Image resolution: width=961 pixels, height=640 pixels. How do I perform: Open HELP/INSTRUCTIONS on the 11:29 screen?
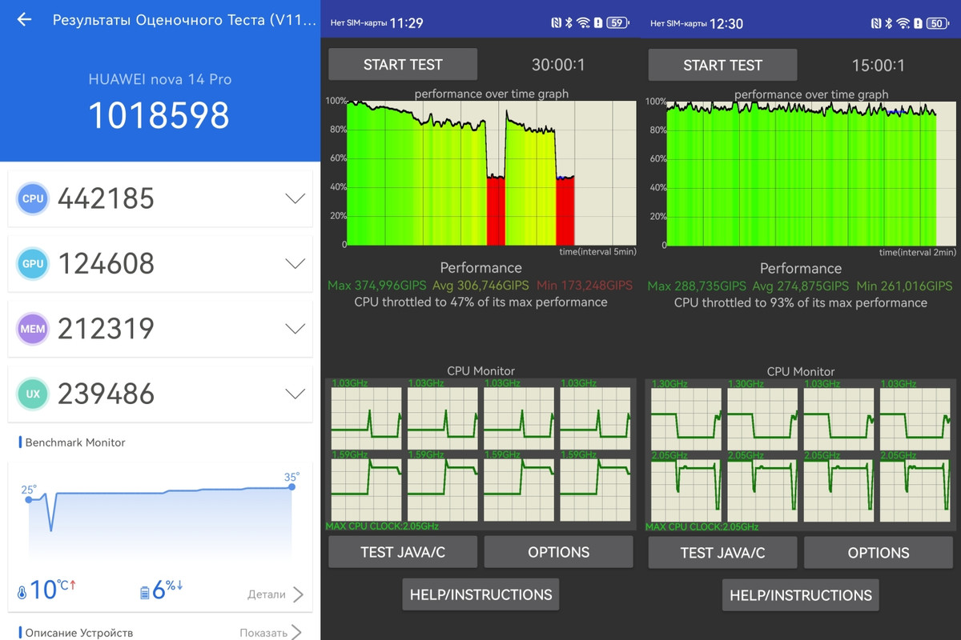(x=480, y=594)
